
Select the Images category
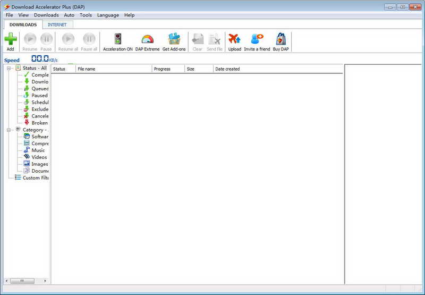(x=36, y=164)
